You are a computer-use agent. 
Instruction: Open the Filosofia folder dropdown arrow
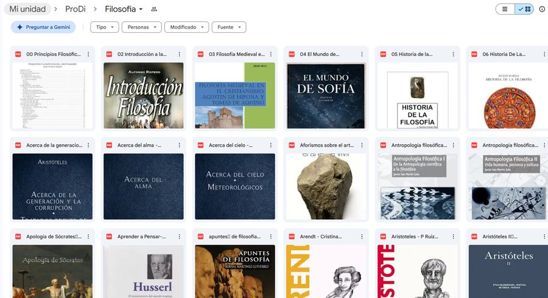coord(141,9)
